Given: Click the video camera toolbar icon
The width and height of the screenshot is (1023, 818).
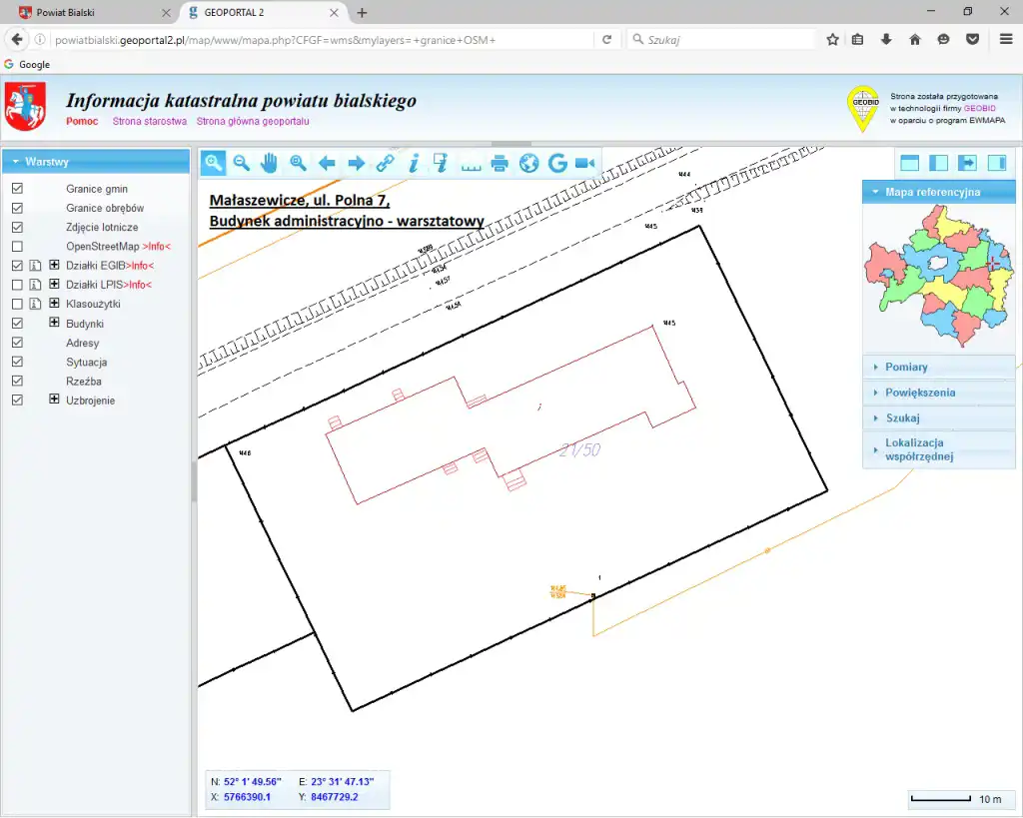Looking at the screenshot, I should point(585,163).
